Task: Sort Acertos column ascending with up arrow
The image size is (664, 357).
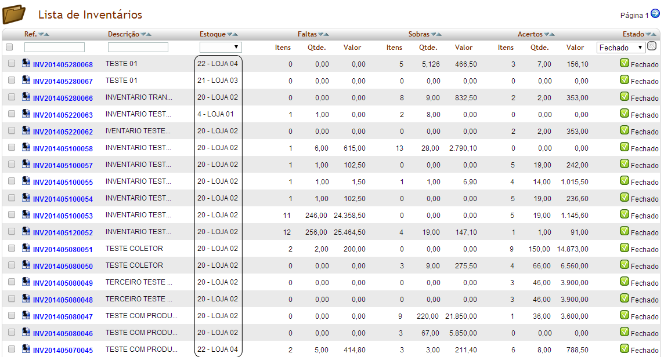Action: point(552,35)
